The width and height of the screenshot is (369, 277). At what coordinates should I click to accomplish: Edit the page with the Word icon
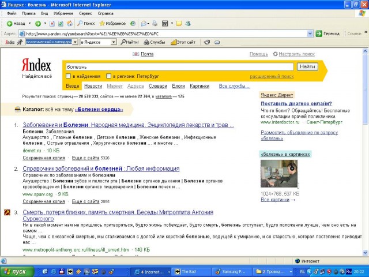pos(165,24)
